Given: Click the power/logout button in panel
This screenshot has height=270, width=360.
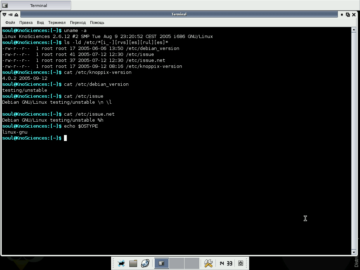Looking at the screenshot, I should point(240,263).
